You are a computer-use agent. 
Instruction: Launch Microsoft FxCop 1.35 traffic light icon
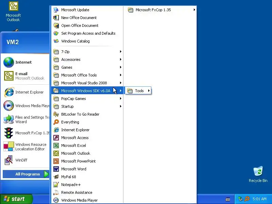pyautogui.click(x=9, y=133)
